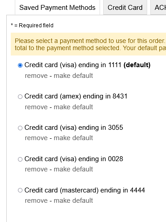166x222 pixels.
Task: Make visa ending in 3055 the default
Action: pos(73,138)
